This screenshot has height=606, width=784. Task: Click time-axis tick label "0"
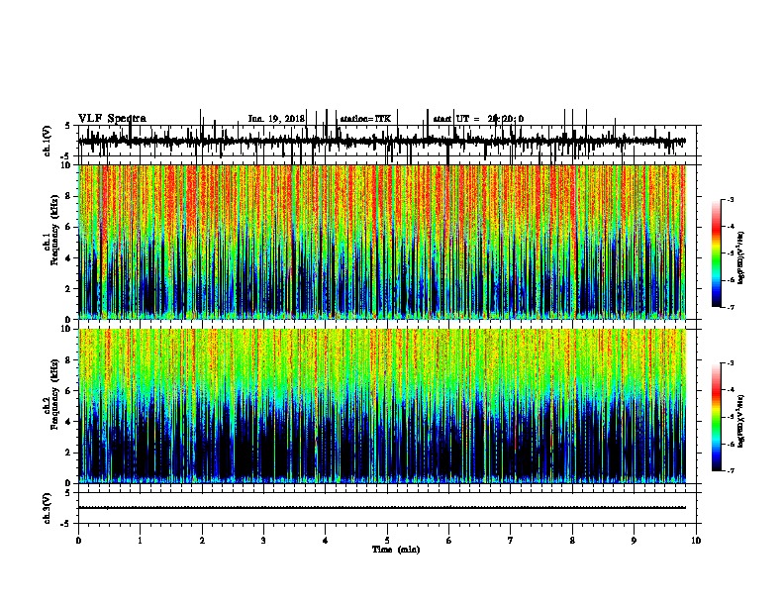(x=78, y=541)
